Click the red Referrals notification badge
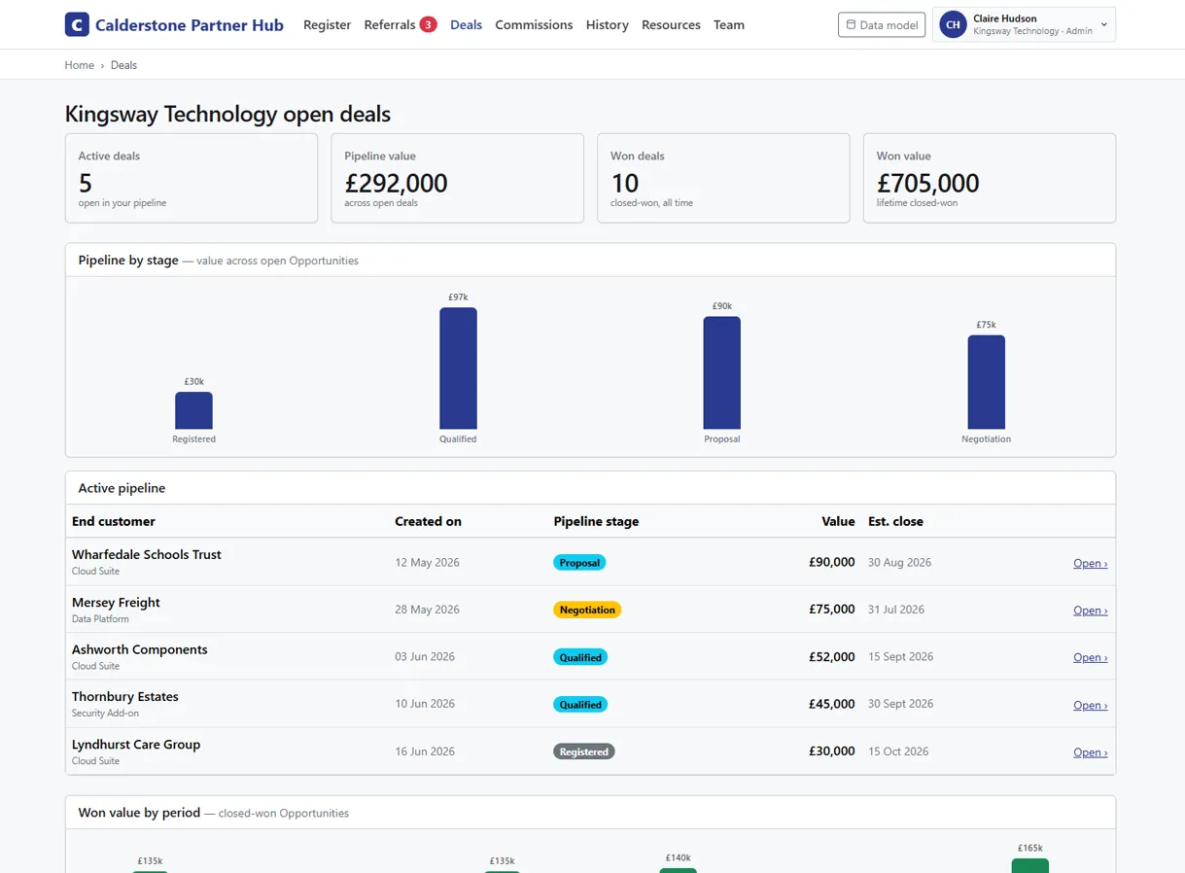 pos(428,24)
